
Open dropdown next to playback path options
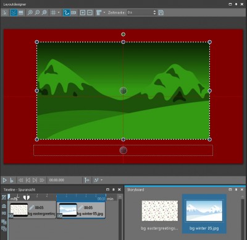tap(102, 180)
